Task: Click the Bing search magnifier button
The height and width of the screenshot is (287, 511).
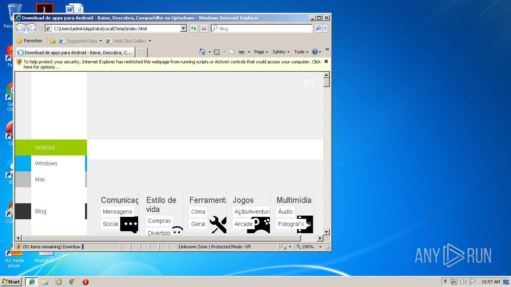Action: click(318, 28)
